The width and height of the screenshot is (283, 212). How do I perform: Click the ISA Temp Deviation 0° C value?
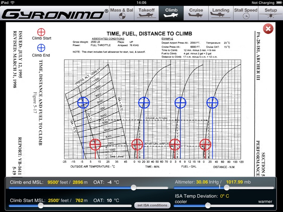225,196
